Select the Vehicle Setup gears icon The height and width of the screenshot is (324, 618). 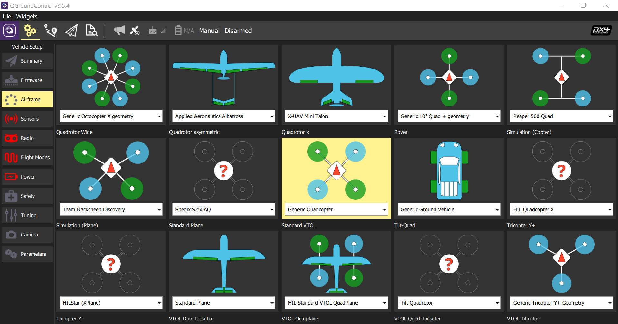[x=30, y=31]
